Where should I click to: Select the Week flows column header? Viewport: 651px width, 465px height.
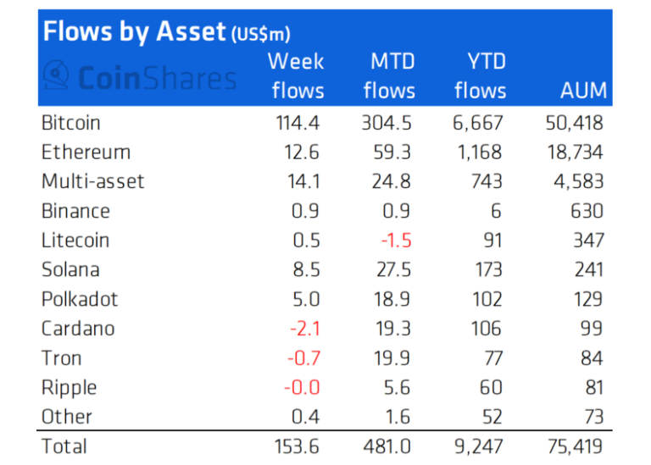(297, 75)
